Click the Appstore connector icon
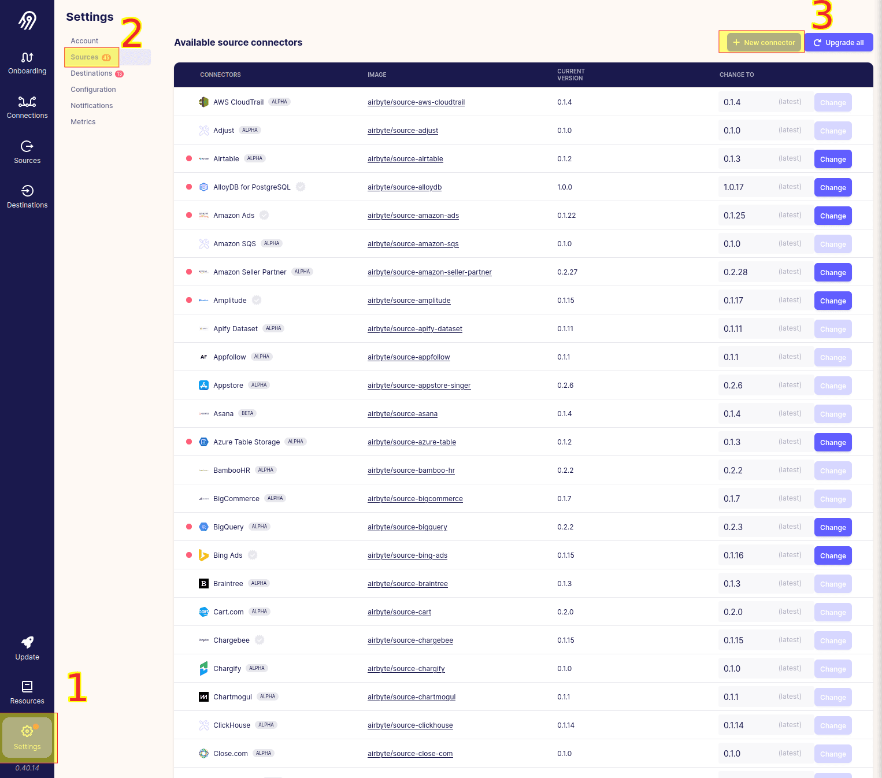Viewport: 882px width, 778px height. (x=203, y=385)
